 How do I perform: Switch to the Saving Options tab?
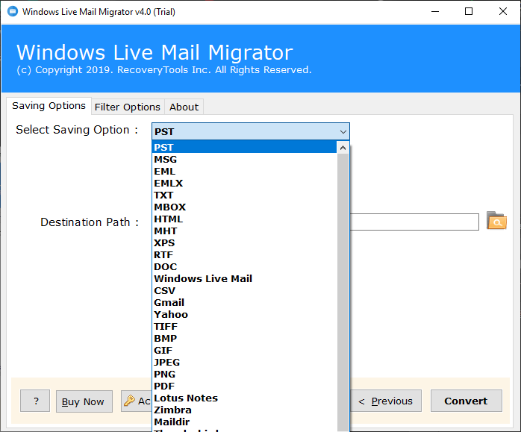click(x=49, y=106)
